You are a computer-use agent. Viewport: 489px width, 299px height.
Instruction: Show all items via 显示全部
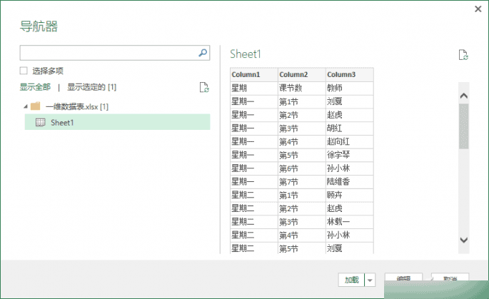click(35, 87)
